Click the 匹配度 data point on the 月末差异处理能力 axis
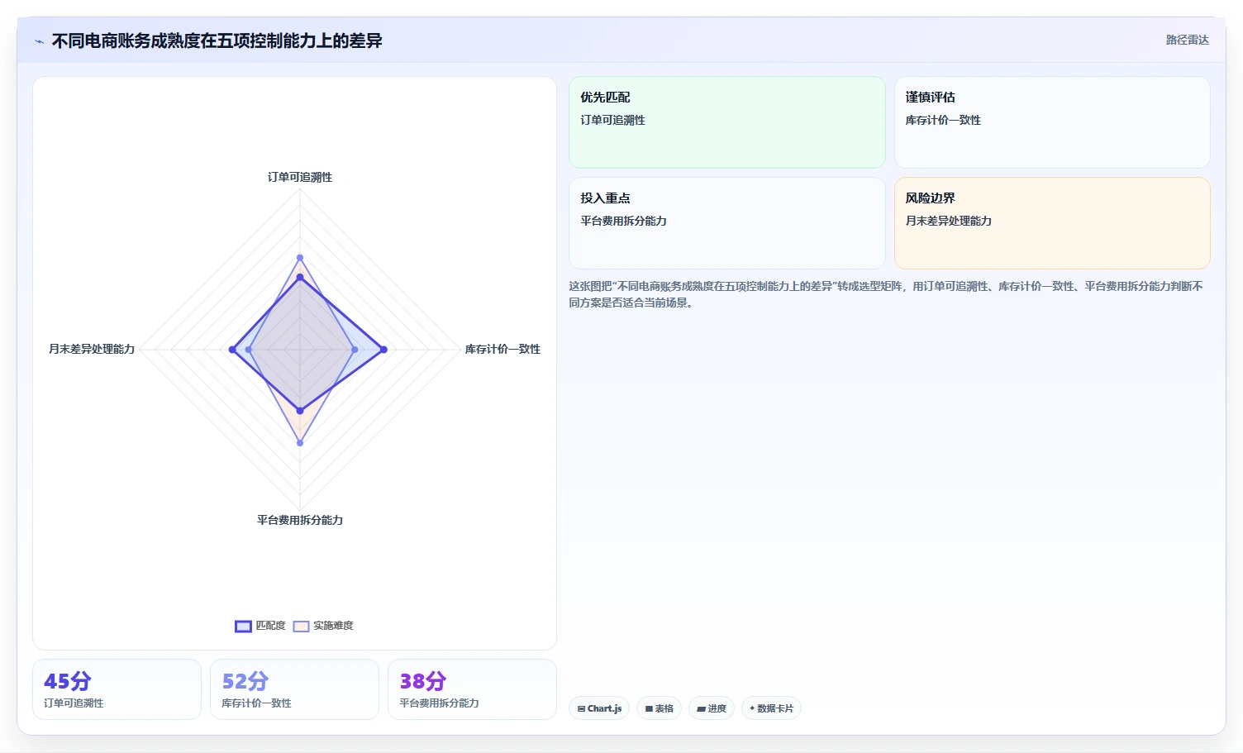1243x753 pixels. (x=232, y=350)
